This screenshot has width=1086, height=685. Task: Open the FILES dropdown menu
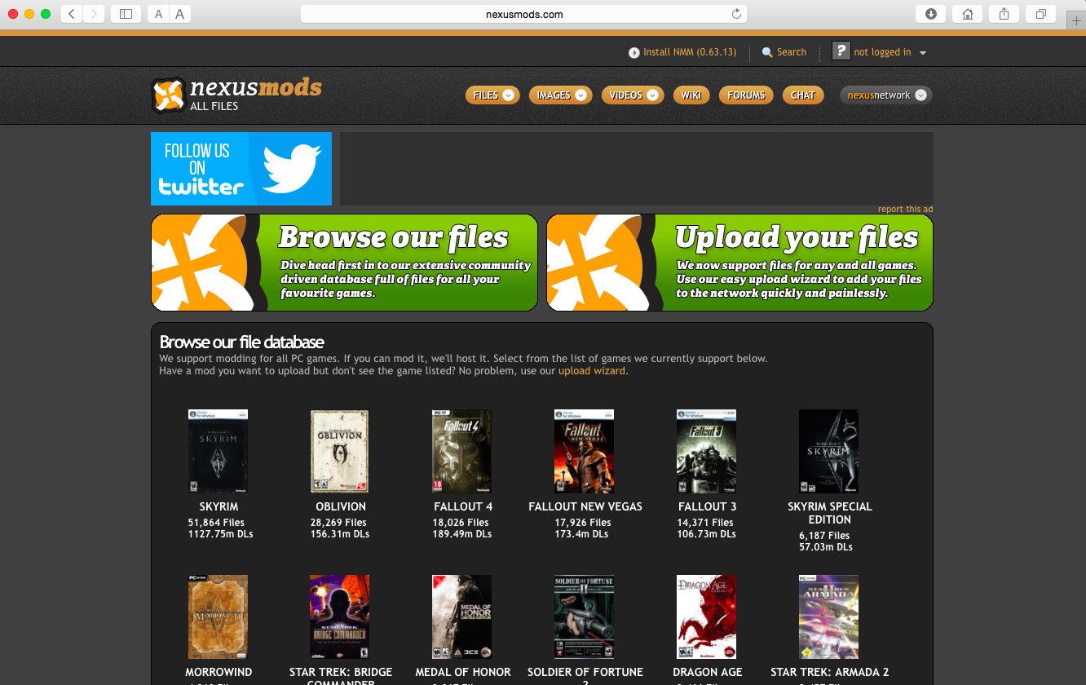[492, 95]
